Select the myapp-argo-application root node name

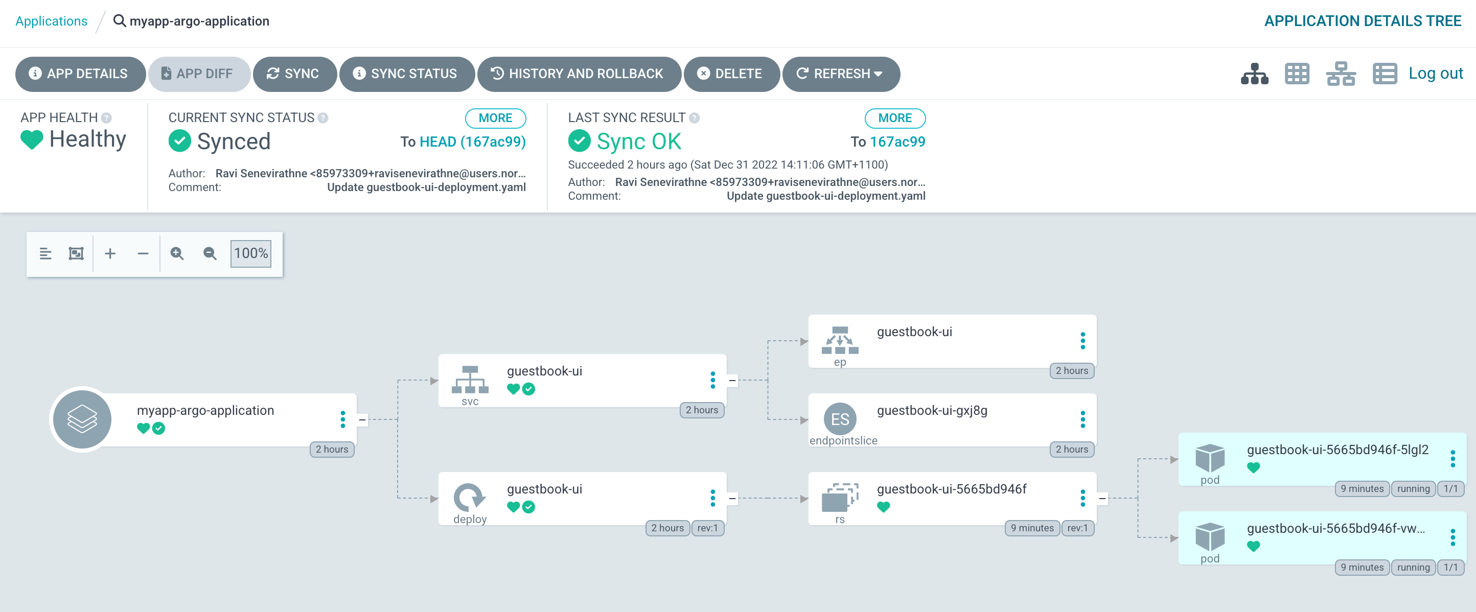coord(205,411)
